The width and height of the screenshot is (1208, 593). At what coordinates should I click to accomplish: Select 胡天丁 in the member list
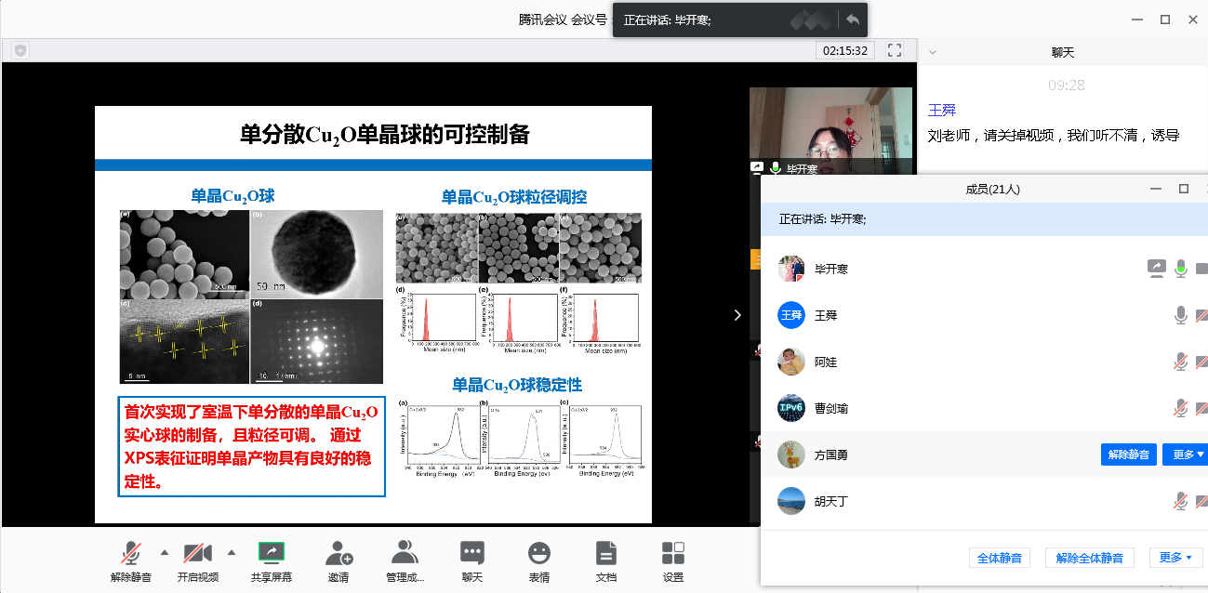point(830,501)
